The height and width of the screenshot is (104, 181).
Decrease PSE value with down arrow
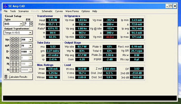point(31,25)
